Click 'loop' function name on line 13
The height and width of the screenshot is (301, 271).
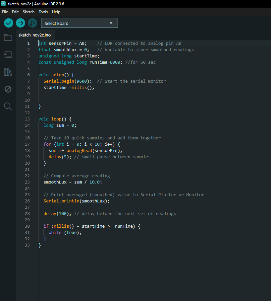pos(56,119)
